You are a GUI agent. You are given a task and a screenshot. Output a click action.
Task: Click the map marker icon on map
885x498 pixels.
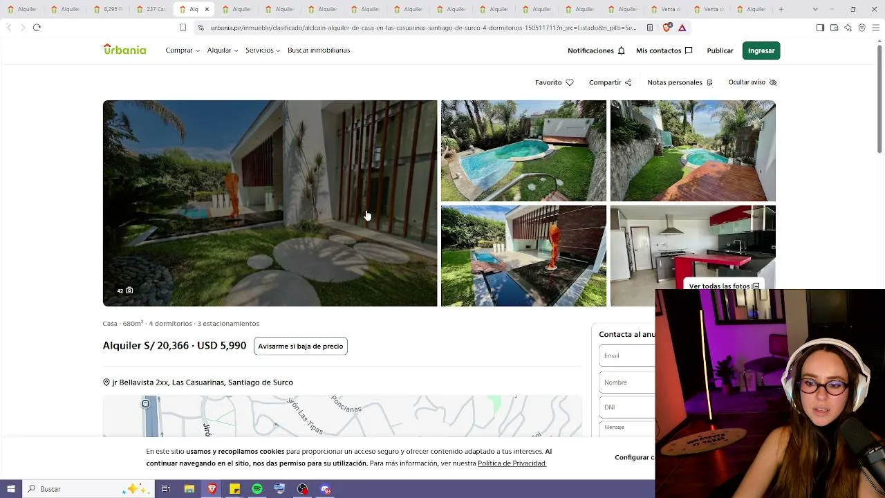[x=145, y=403]
